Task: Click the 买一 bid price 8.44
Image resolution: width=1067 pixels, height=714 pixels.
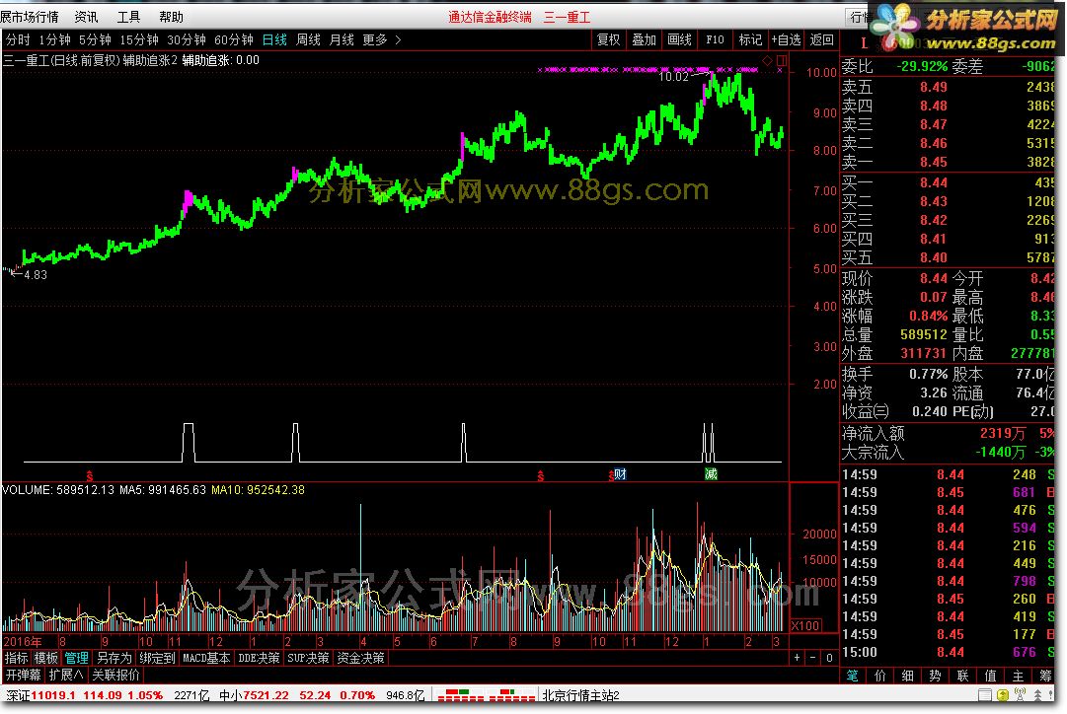Action: click(933, 182)
